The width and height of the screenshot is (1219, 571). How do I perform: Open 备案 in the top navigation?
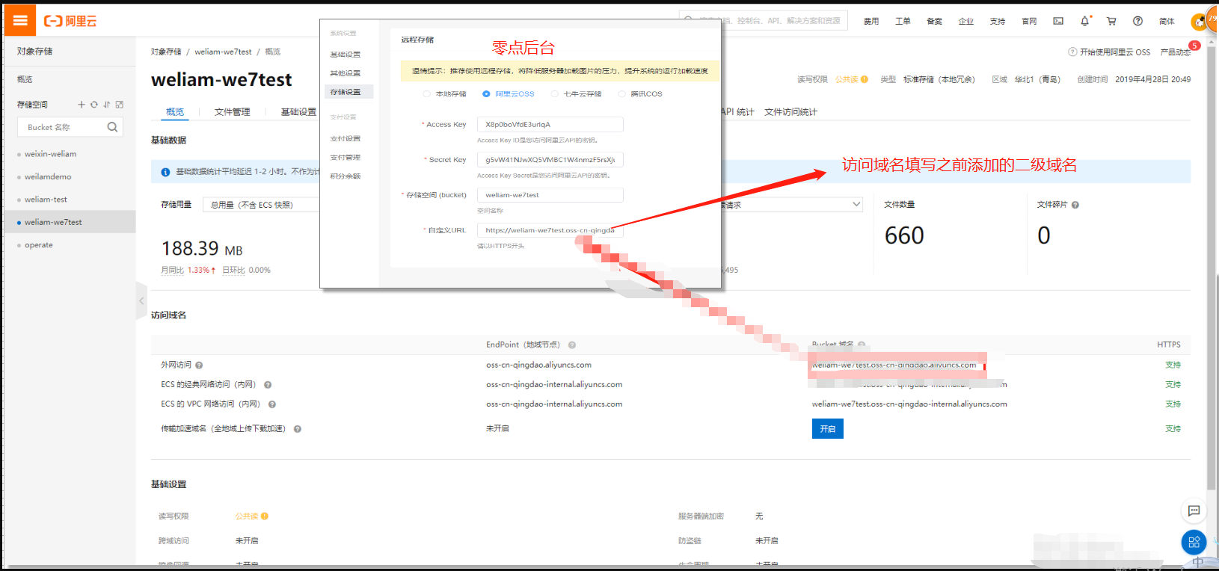coord(934,21)
